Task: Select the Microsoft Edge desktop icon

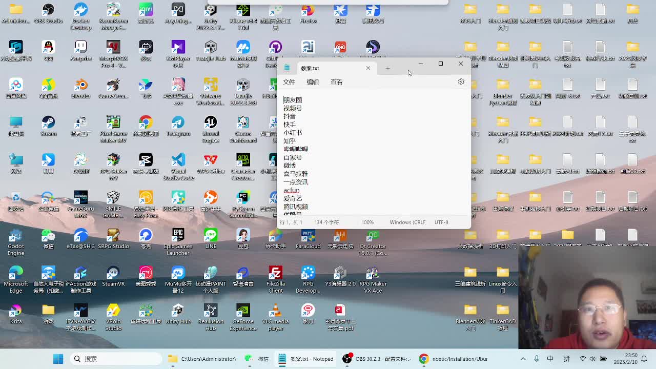Action: pos(16,279)
